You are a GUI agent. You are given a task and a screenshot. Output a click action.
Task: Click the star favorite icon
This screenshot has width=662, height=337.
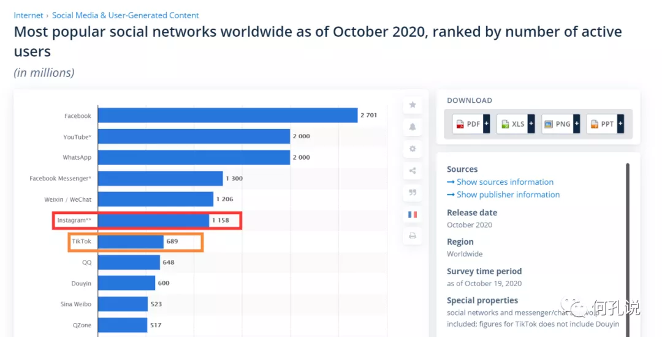click(x=413, y=105)
